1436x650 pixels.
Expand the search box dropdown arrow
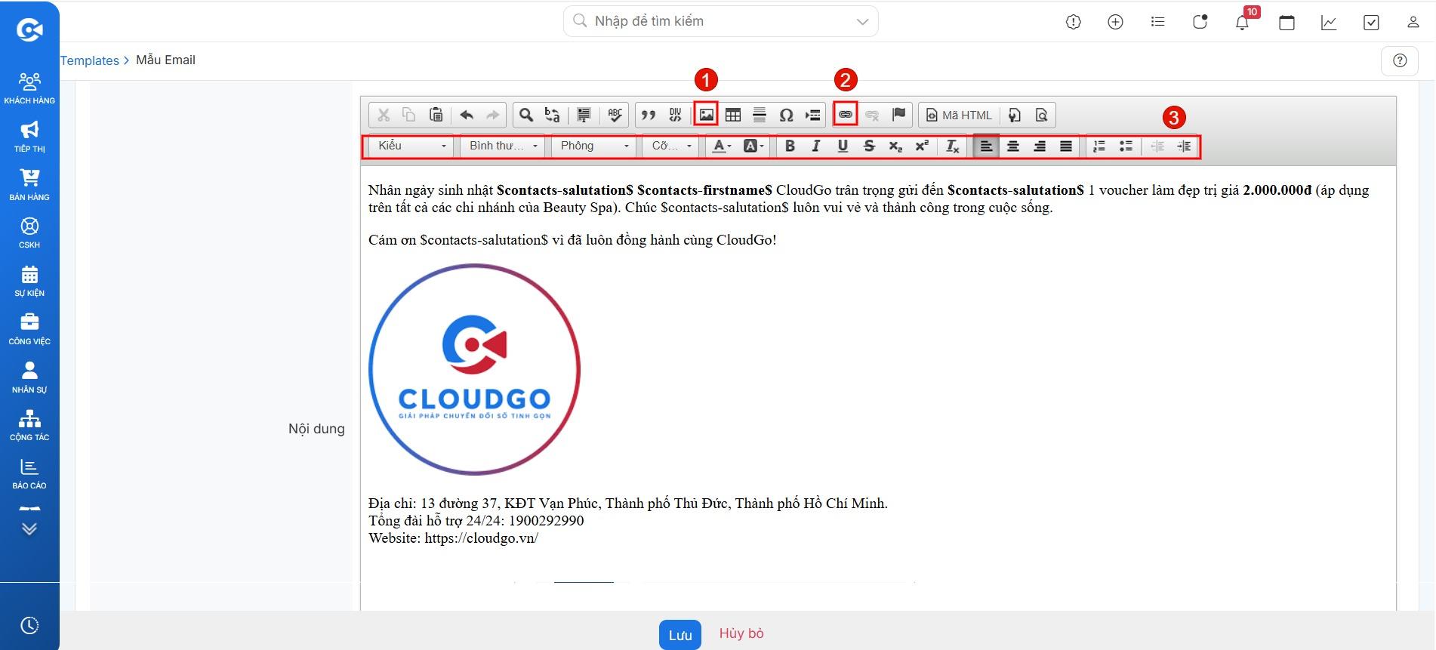click(862, 22)
